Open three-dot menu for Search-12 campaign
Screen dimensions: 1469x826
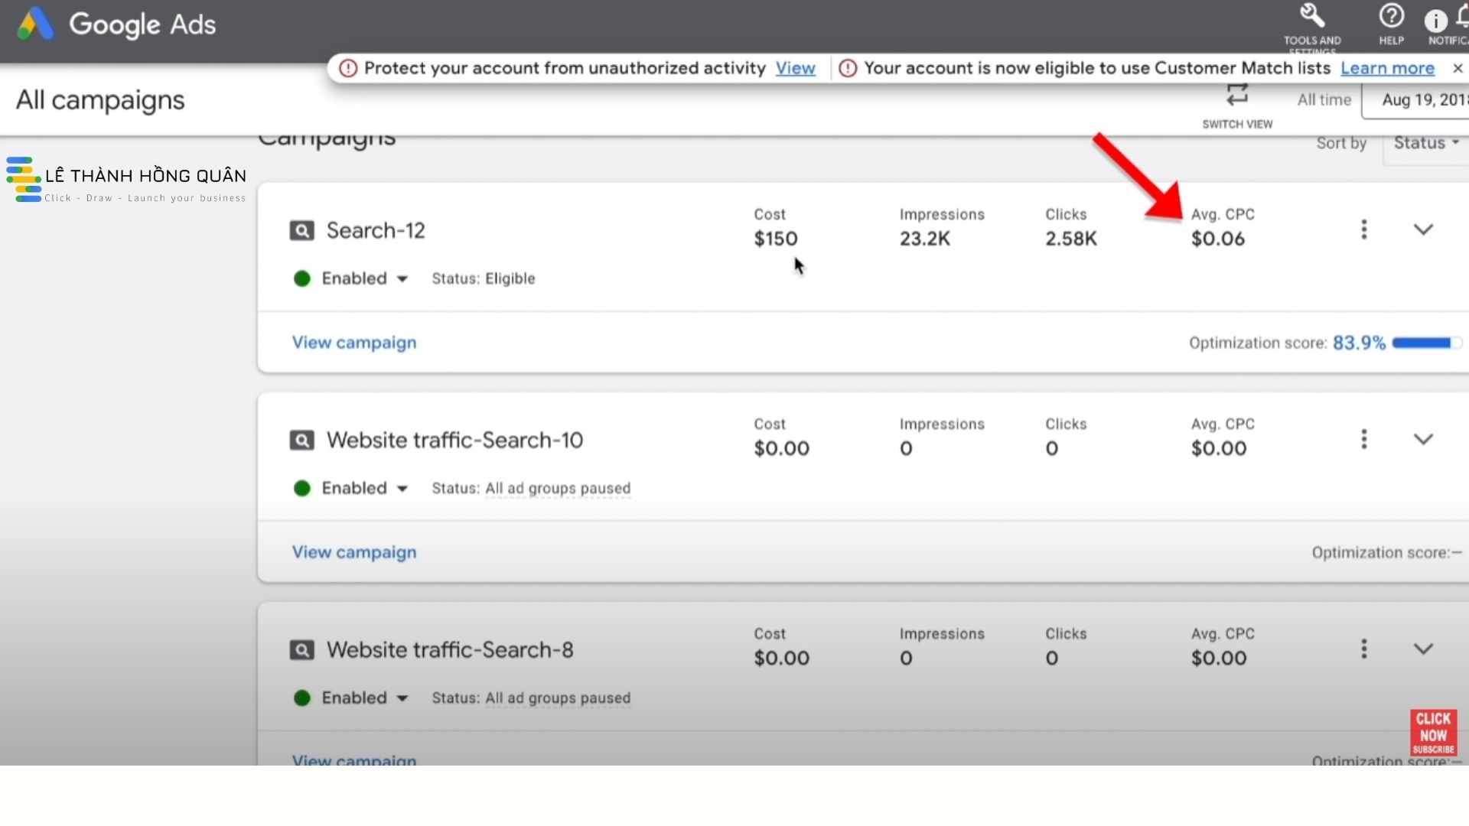[x=1363, y=229]
